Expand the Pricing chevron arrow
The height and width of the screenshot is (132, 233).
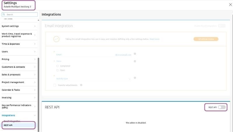35,59
